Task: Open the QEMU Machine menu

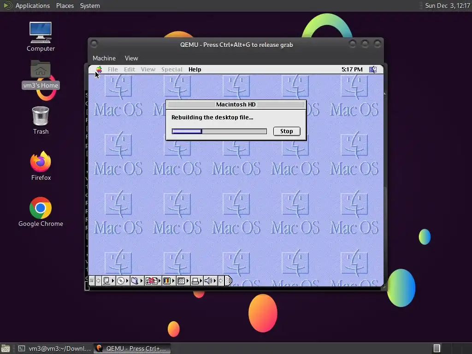Action: pos(104,58)
